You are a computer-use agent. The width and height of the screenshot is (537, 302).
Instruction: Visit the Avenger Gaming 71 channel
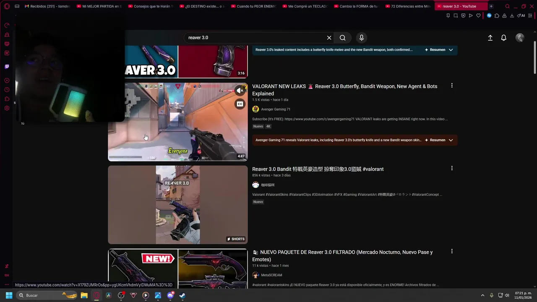(x=276, y=109)
